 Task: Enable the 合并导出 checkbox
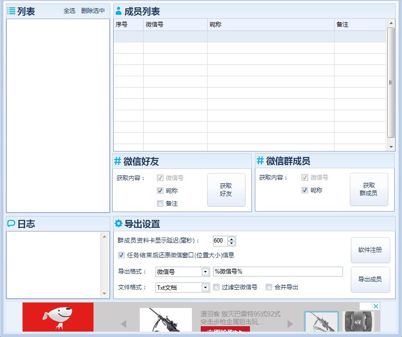point(269,287)
